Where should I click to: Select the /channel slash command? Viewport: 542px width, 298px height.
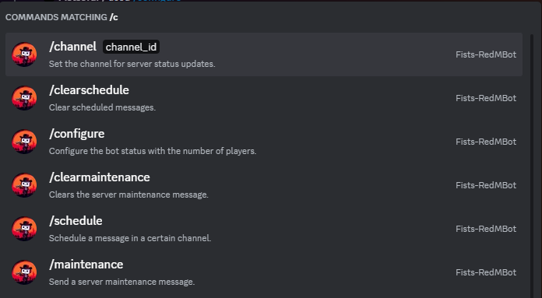[x=264, y=54]
